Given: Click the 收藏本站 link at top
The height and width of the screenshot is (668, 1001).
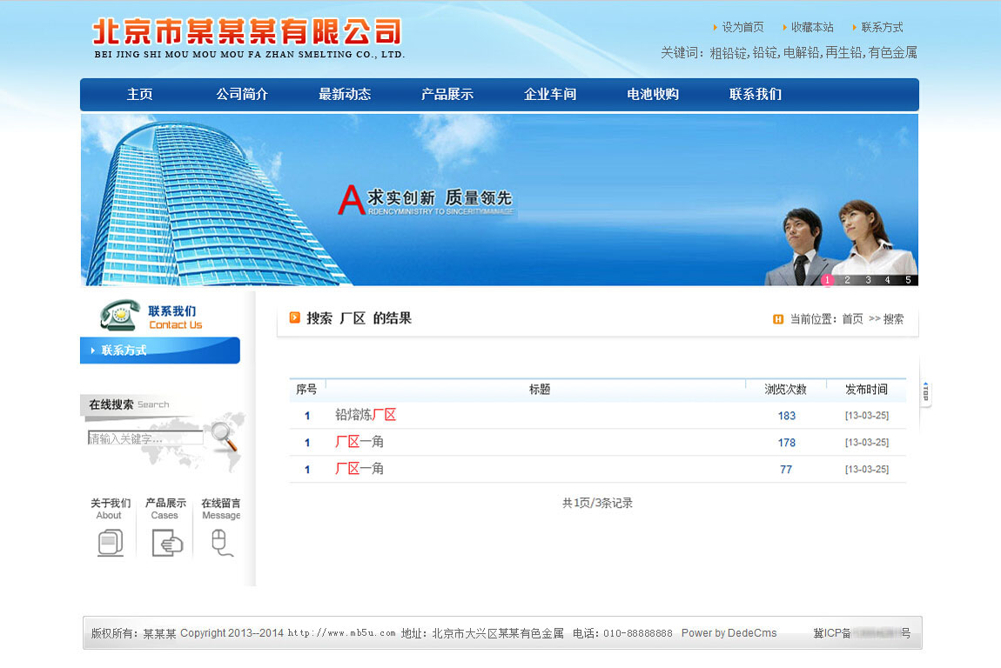Looking at the screenshot, I should 812,28.
